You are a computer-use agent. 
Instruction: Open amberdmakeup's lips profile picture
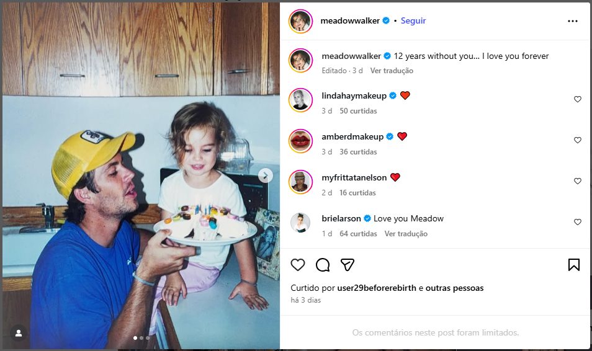tap(300, 141)
